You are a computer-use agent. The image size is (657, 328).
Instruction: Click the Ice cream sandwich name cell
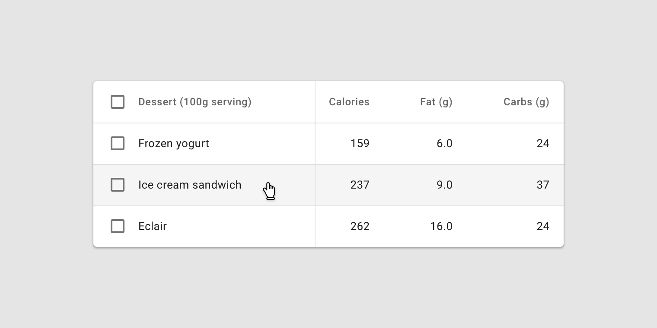(x=190, y=185)
